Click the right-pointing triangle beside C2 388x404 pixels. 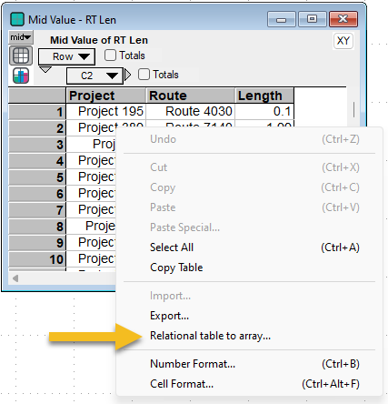[x=128, y=75]
